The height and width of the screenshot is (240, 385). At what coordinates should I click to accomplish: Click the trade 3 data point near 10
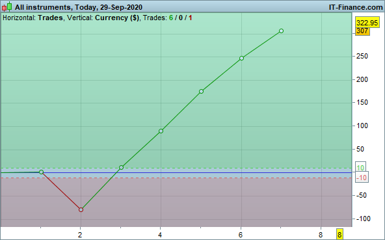121,168
